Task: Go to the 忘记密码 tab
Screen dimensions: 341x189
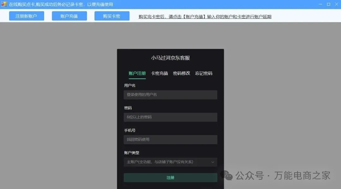Action: coord(204,73)
